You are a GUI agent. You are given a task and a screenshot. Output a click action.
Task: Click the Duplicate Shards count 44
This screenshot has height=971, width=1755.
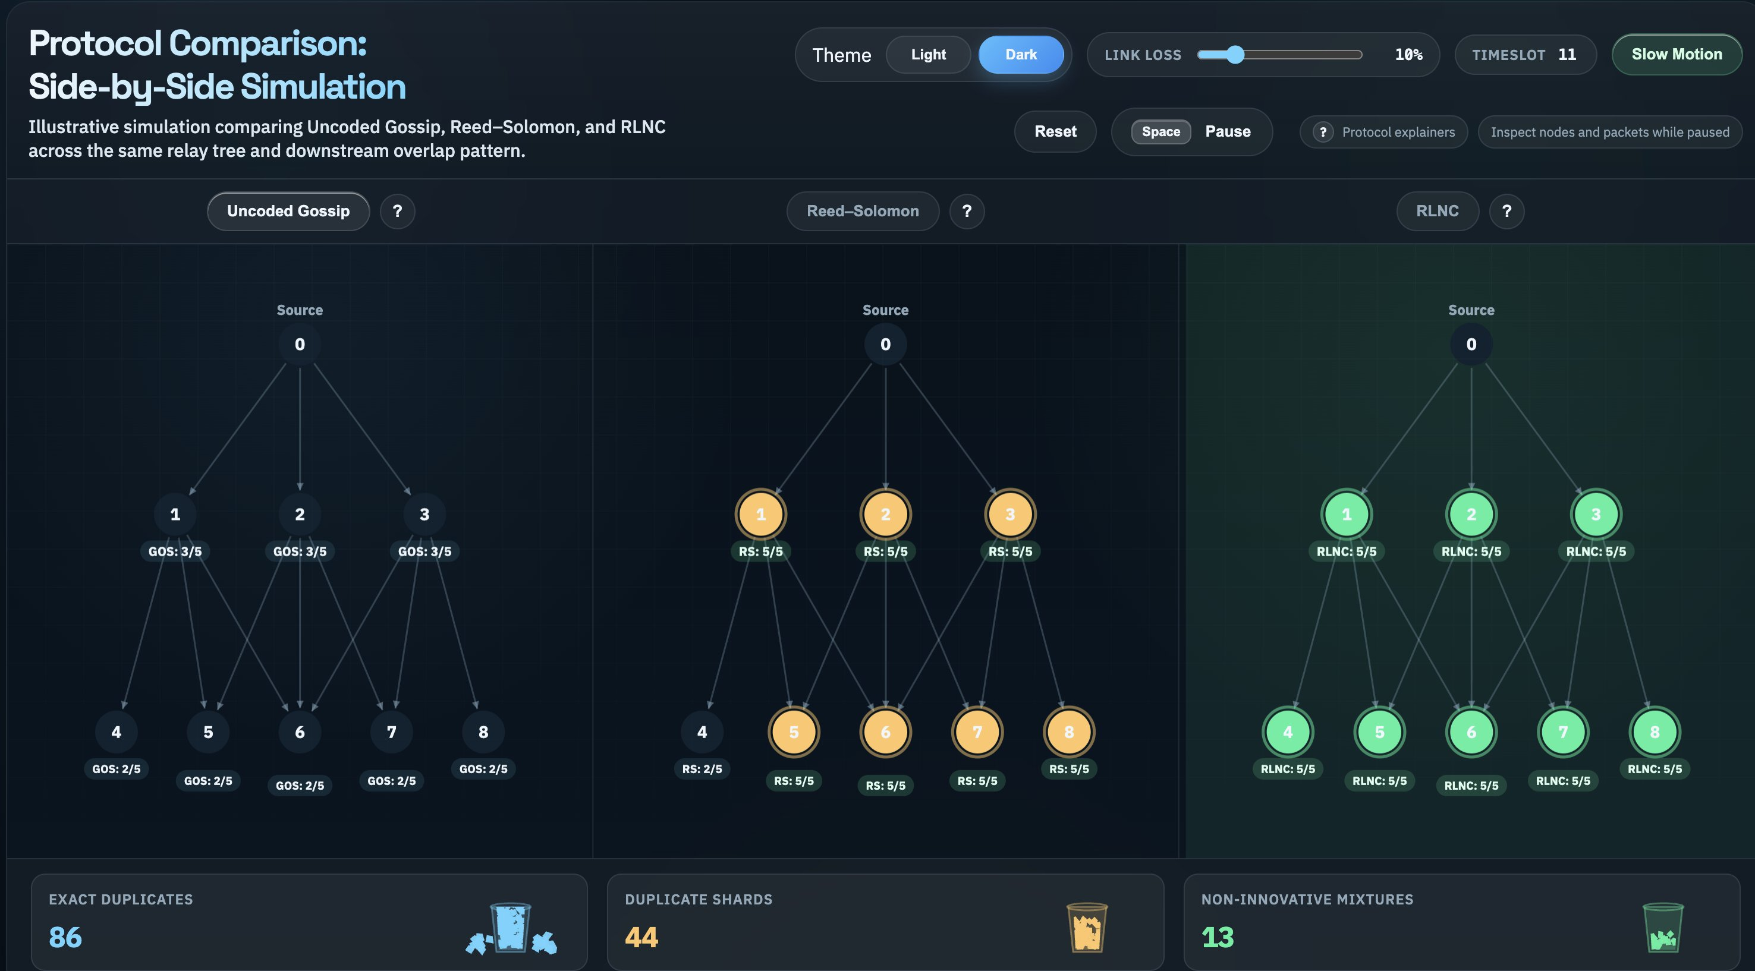(641, 937)
